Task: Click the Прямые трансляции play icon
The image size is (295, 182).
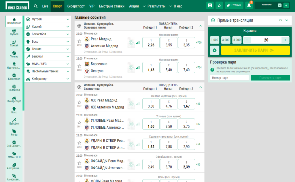Action: click(x=213, y=20)
